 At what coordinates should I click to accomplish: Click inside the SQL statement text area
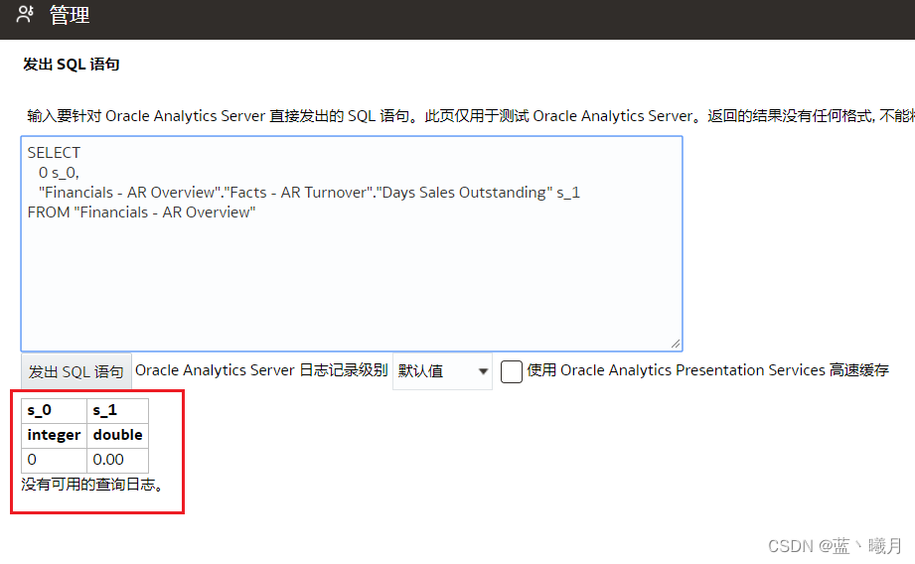coord(352,244)
